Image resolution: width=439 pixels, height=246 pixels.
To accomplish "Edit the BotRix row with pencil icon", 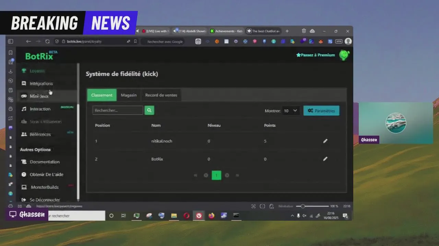I will (325, 159).
